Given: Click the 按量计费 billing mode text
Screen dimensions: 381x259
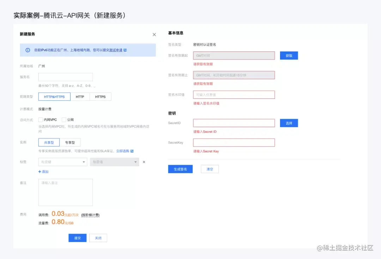Looking at the screenshot, I should [45, 109].
